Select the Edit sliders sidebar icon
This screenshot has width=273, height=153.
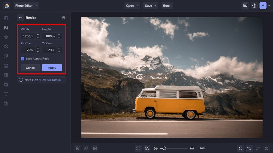6,28
